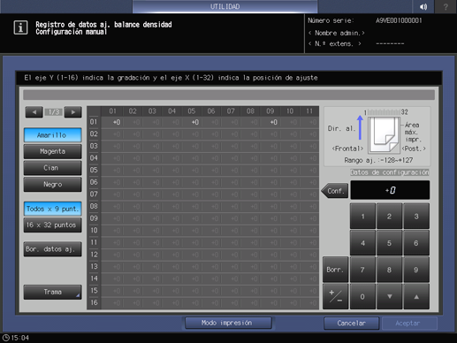457x343 pixels.
Task: Go to previous page with left arrow
Action: (34, 112)
